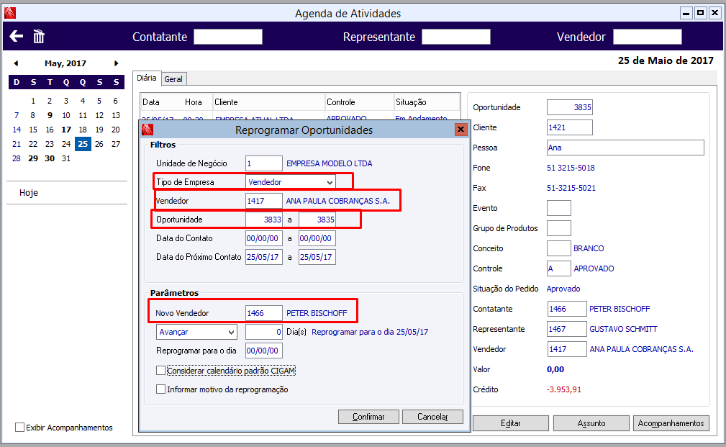Click the Assunto button
726x447 pixels.
(x=591, y=423)
